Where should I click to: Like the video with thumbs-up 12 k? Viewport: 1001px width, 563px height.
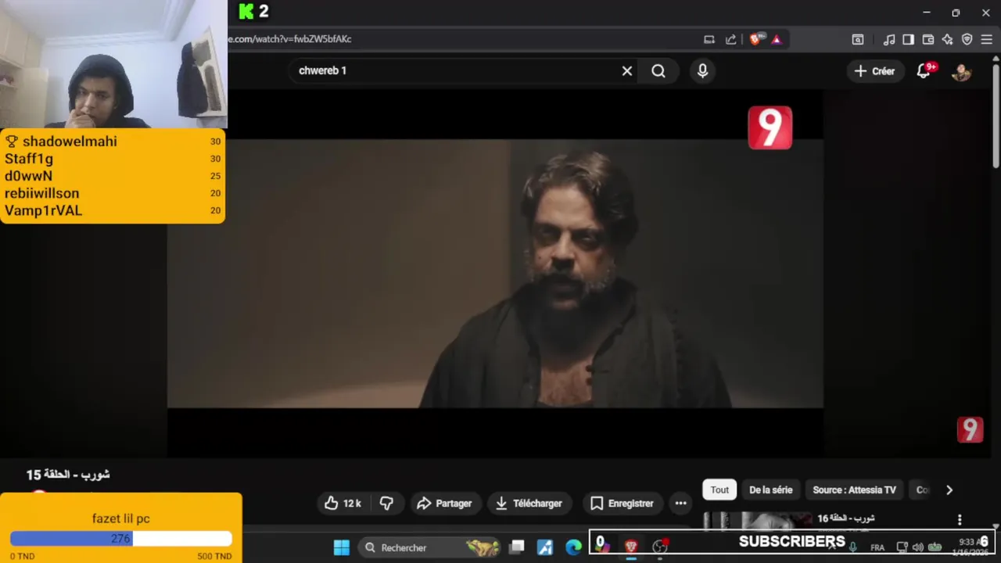pyautogui.click(x=343, y=504)
